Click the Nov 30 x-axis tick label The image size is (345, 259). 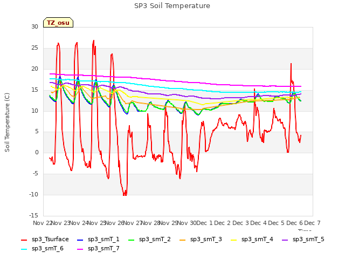tap(187, 223)
